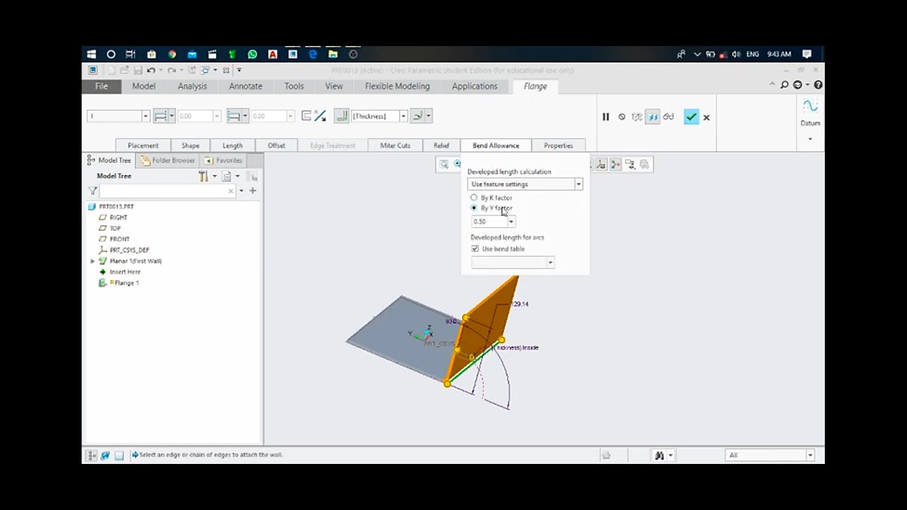907x510 pixels.
Task: Select Flange 1 in the Model Tree
Action: pos(125,283)
